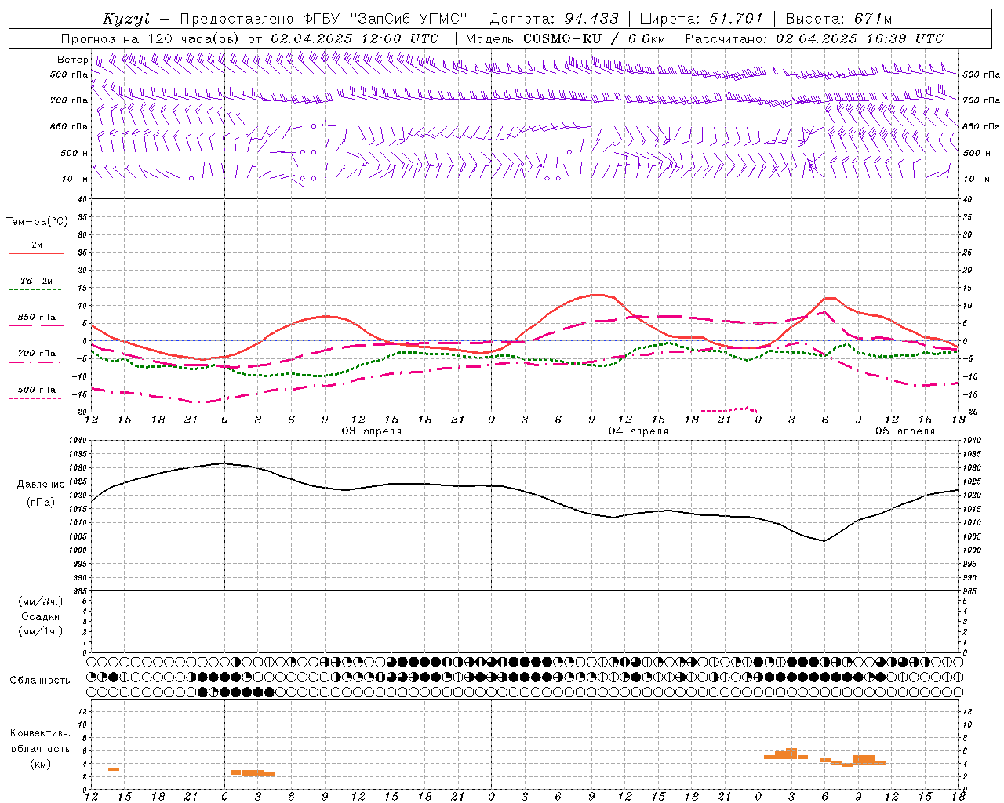The height and width of the screenshot is (803, 1004).
Task: Click the dashed line sample under 'Td 2м'
Action: point(35,290)
